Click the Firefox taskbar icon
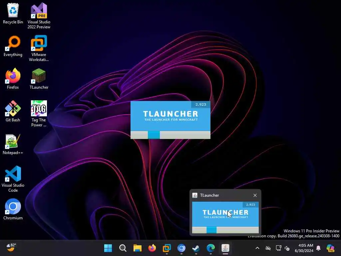This screenshot has width=341, height=256. click(152, 248)
